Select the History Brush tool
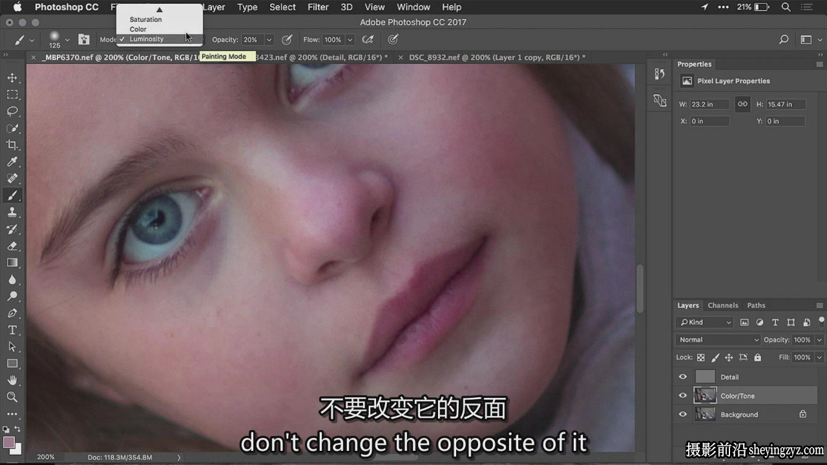 point(12,229)
